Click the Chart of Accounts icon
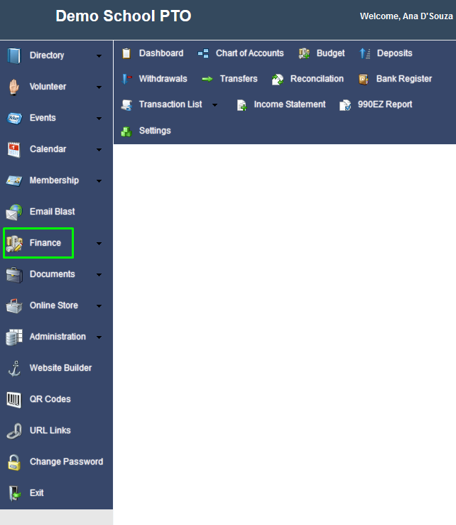456x525 pixels. pyautogui.click(x=203, y=53)
